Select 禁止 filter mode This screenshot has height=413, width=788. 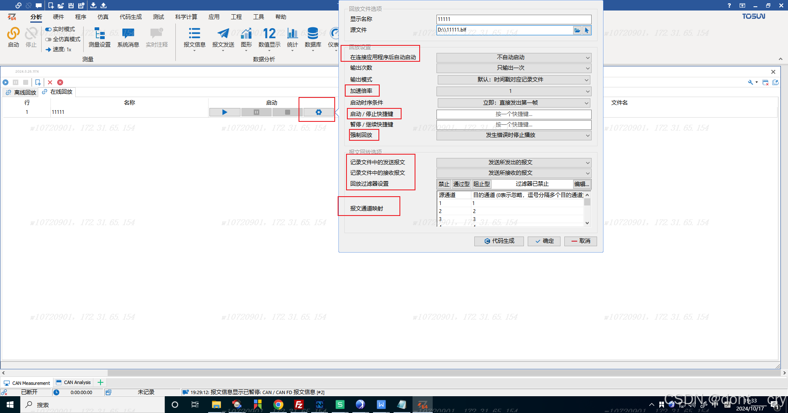tap(444, 184)
